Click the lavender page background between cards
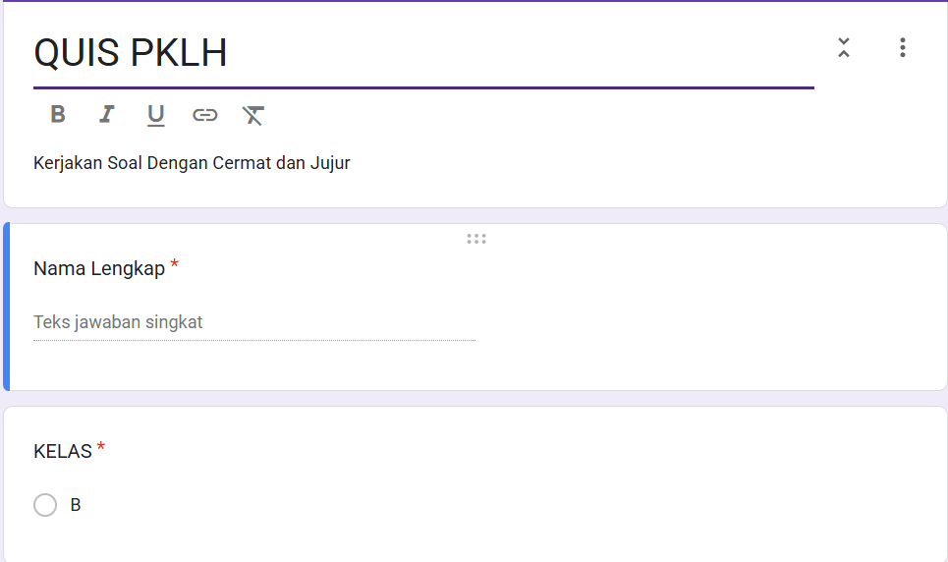Viewport: 948px width, 562px height. [491, 216]
